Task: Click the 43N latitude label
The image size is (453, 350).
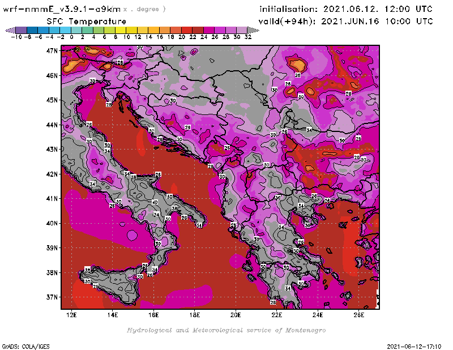Action: pos(52,150)
